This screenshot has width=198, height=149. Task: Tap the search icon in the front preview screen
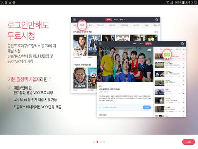[183, 44]
